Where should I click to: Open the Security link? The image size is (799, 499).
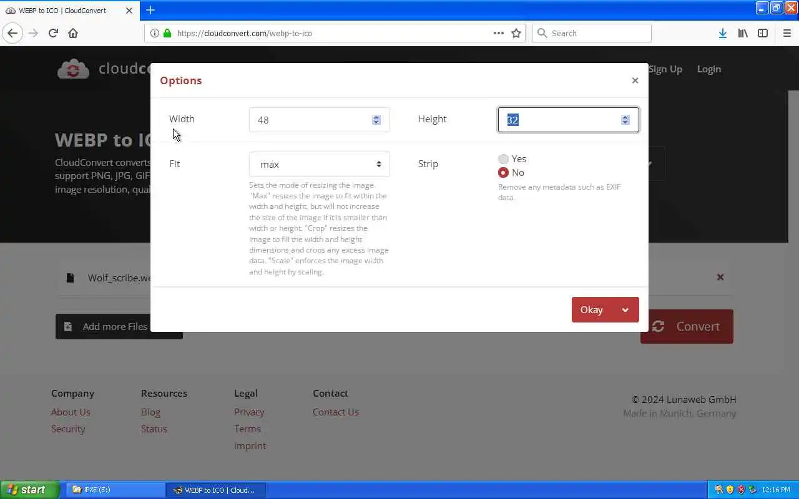pos(68,429)
